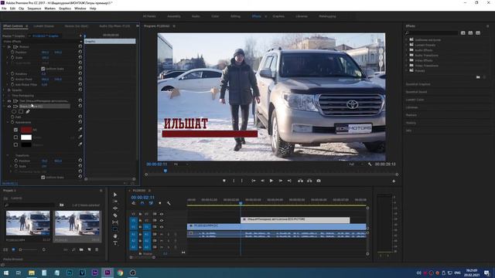Image resolution: width=495 pixels, height=278 pixels.
Task: Open the Program monitor button editor plus
Action: pyautogui.click(x=394, y=181)
